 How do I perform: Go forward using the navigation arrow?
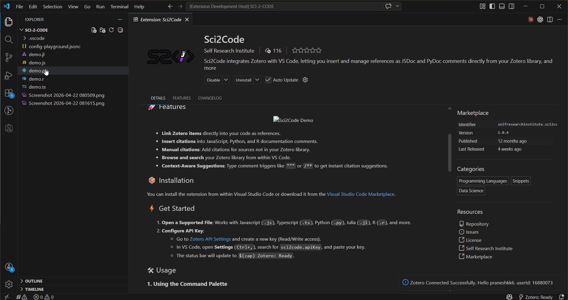pyautogui.click(x=180, y=6)
